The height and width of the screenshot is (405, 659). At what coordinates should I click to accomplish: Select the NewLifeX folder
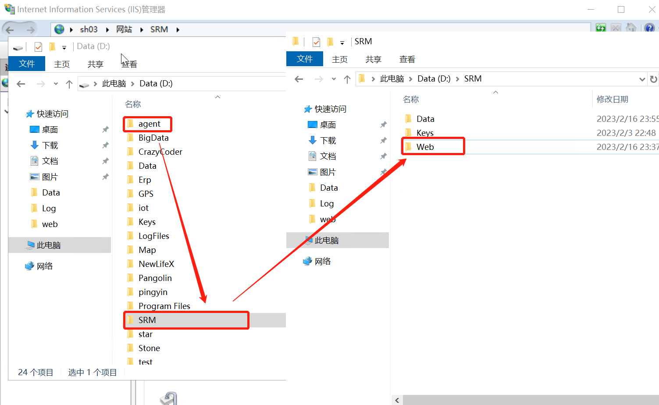point(156,264)
